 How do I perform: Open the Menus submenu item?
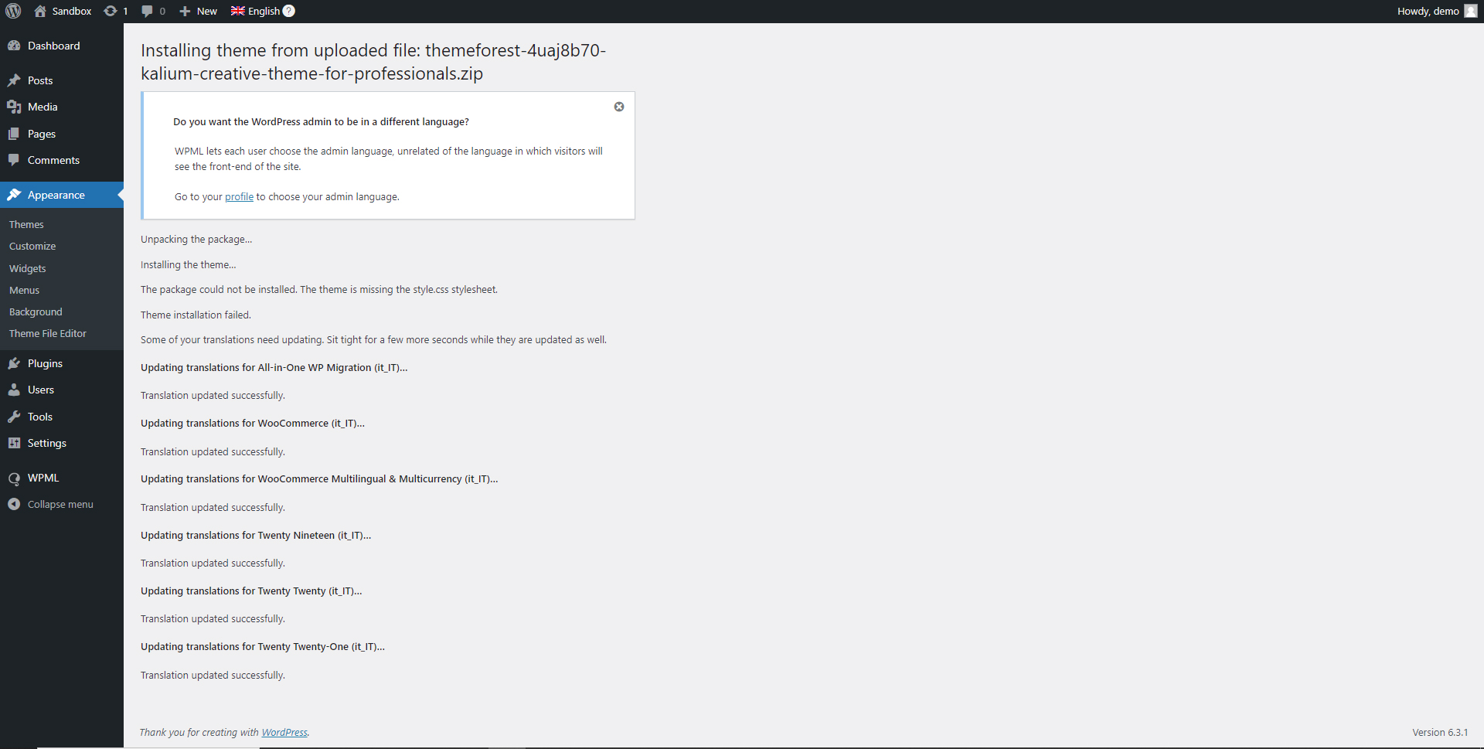[x=24, y=290]
